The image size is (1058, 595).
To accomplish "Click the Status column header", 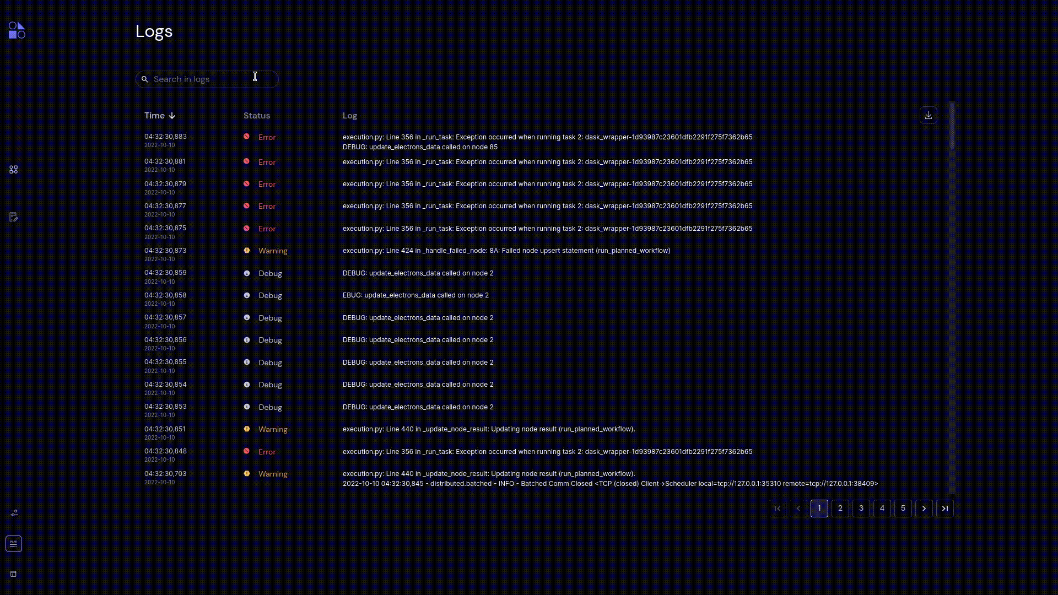I will pos(257,116).
